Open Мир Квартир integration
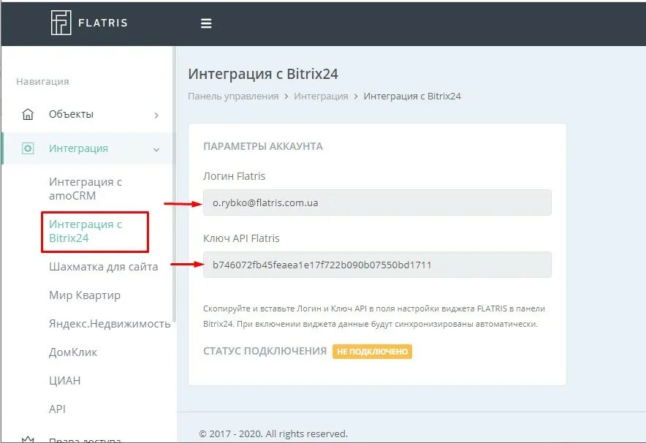Image resolution: width=646 pixels, height=443 pixels. (85, 295)
